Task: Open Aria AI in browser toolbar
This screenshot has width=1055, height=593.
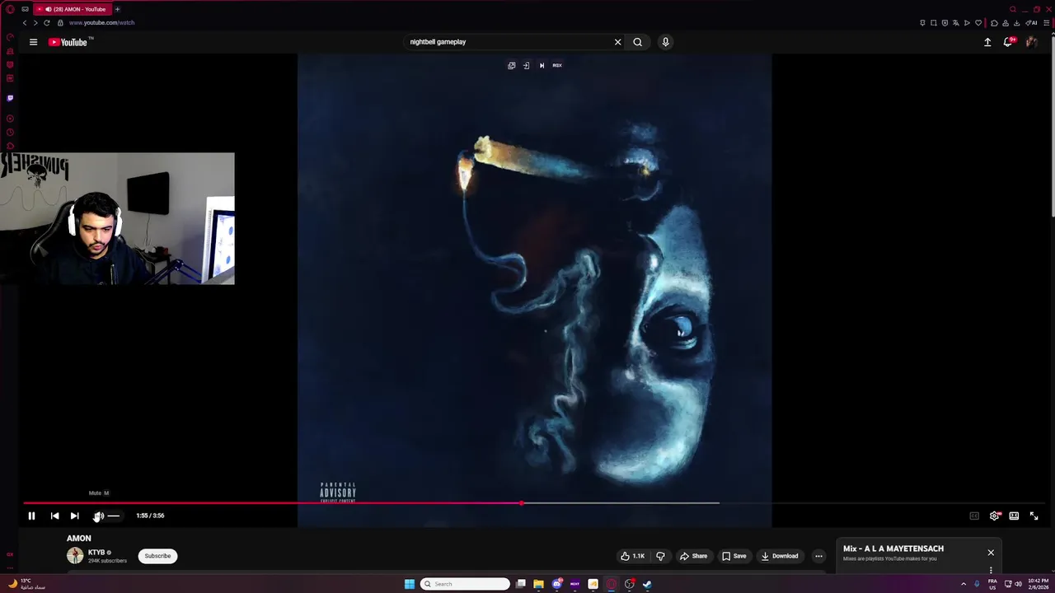Action: pyautogui.click(x=1031, y=23)
